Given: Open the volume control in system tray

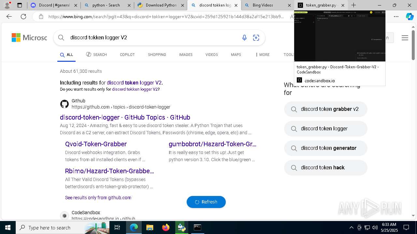Looking at the screenshot, I should pyautogui.click(x=375, y=227).
